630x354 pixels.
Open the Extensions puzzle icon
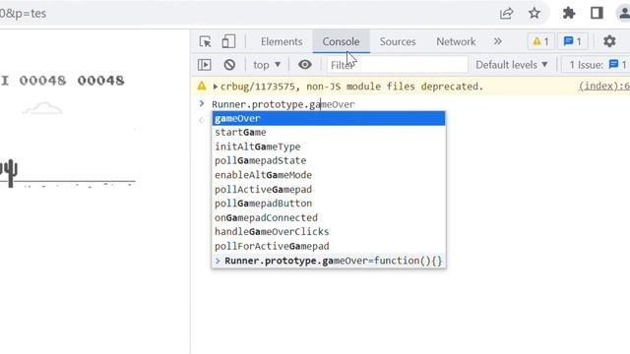coord(569,13)
